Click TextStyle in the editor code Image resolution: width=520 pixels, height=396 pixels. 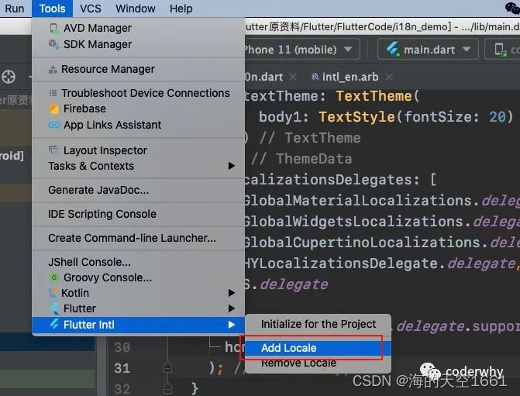pyautogui.click(x=356, y=117)
